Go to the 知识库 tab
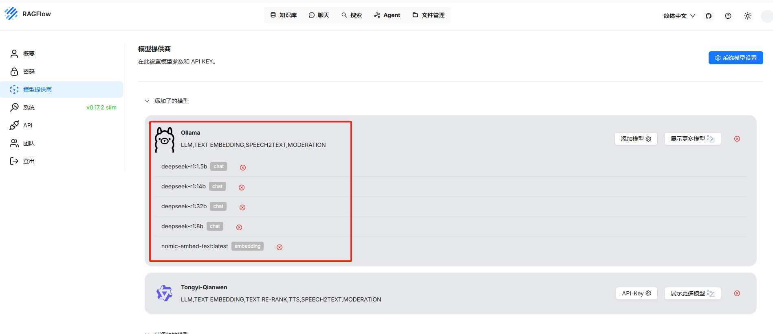773x334 pixels. tap(284, 15)
